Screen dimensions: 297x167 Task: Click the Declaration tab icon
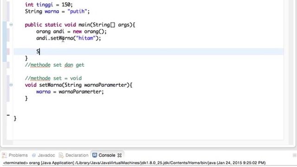coord(61,155)
